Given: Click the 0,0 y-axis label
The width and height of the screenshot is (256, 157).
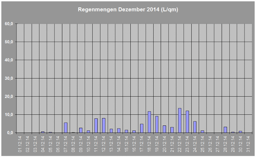Looking at the screenshot, I should click(10, 133).
